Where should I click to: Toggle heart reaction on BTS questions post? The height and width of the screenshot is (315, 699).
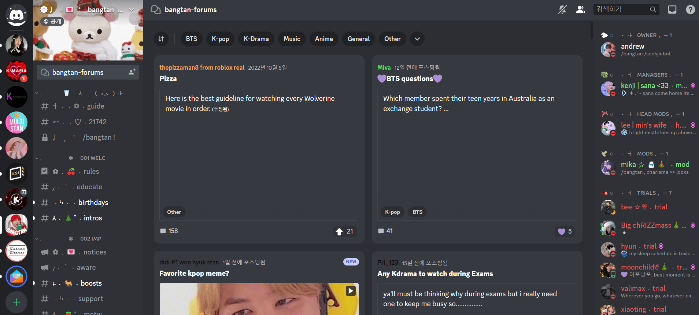pyautogui.click(x=565, y=231)
